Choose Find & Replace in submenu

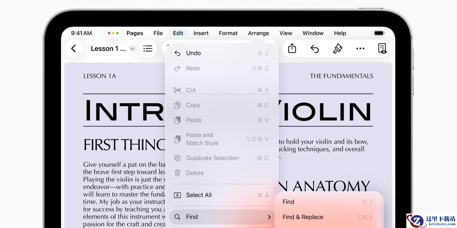coord(329,217)
